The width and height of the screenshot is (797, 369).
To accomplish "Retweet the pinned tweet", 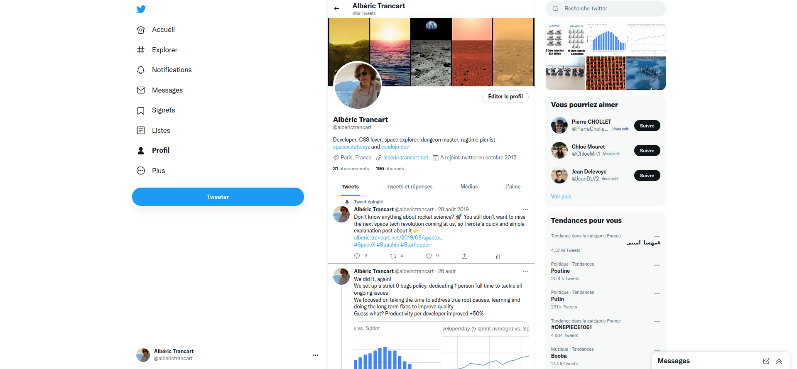I will pyautogui.click(x=393, y=256).
